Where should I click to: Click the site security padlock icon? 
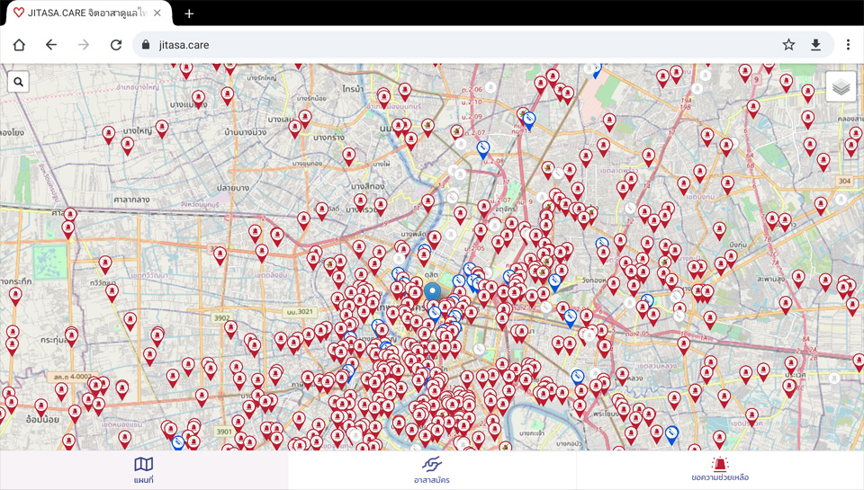click(x=146, y=45)
